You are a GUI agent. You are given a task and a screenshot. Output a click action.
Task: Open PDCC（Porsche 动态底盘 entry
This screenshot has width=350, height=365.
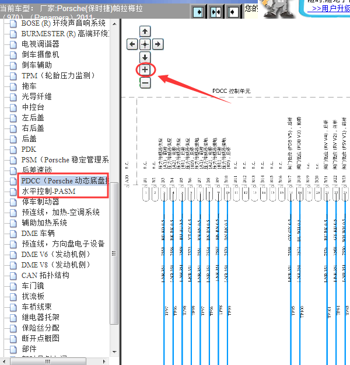[65, 181]
